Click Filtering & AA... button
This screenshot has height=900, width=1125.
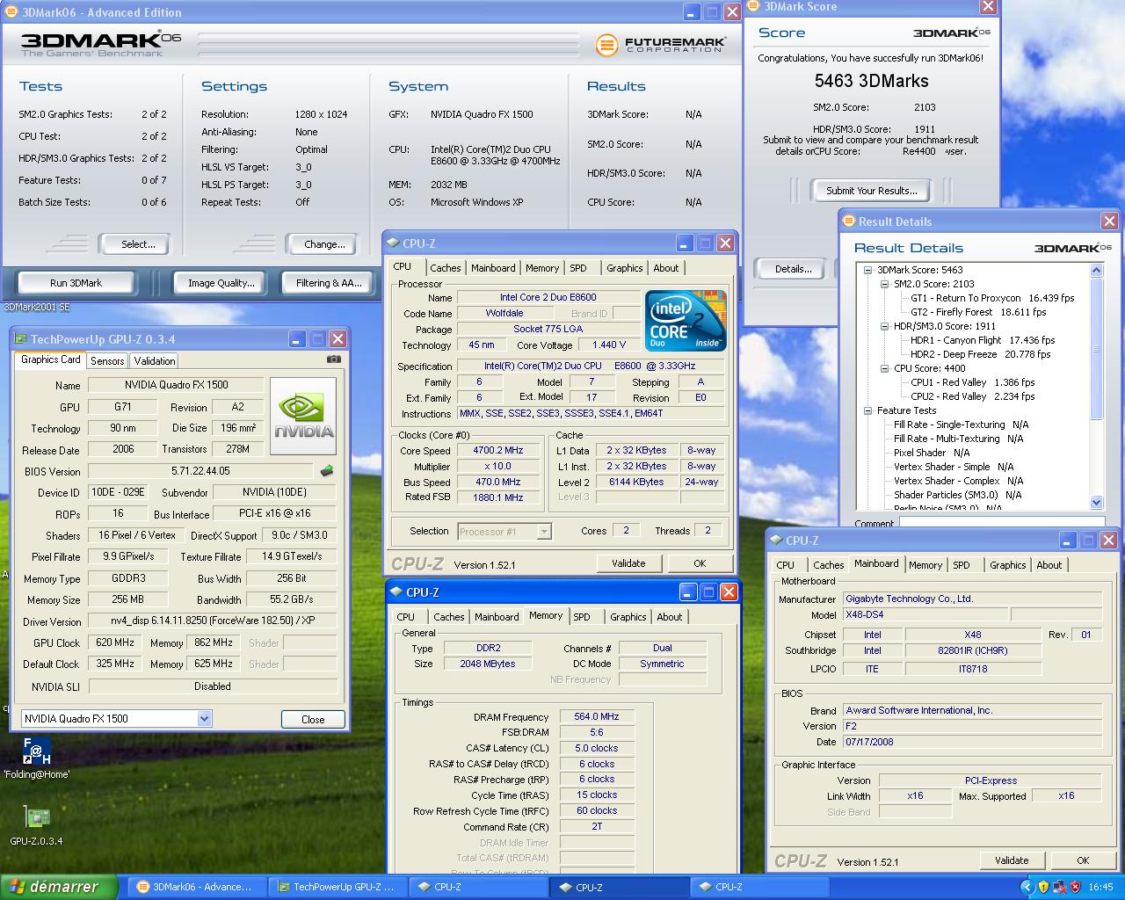point(329,283)
